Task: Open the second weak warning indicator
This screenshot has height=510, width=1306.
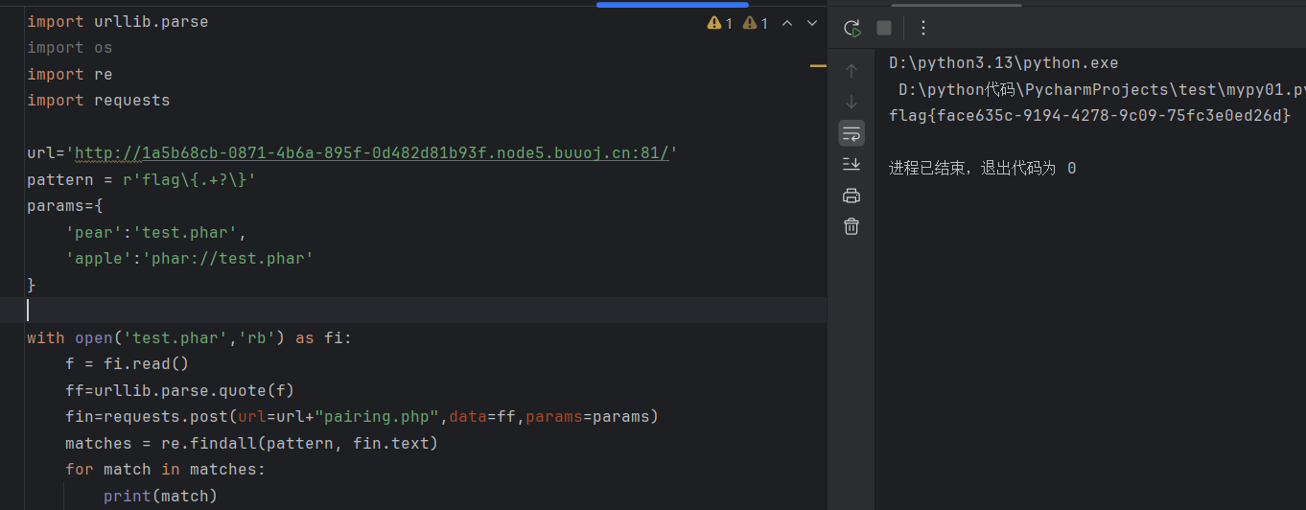Action: point(756,23)
